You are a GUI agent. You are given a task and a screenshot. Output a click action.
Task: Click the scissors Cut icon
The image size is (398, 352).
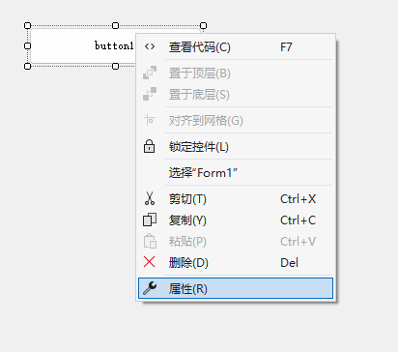[150, 198]
